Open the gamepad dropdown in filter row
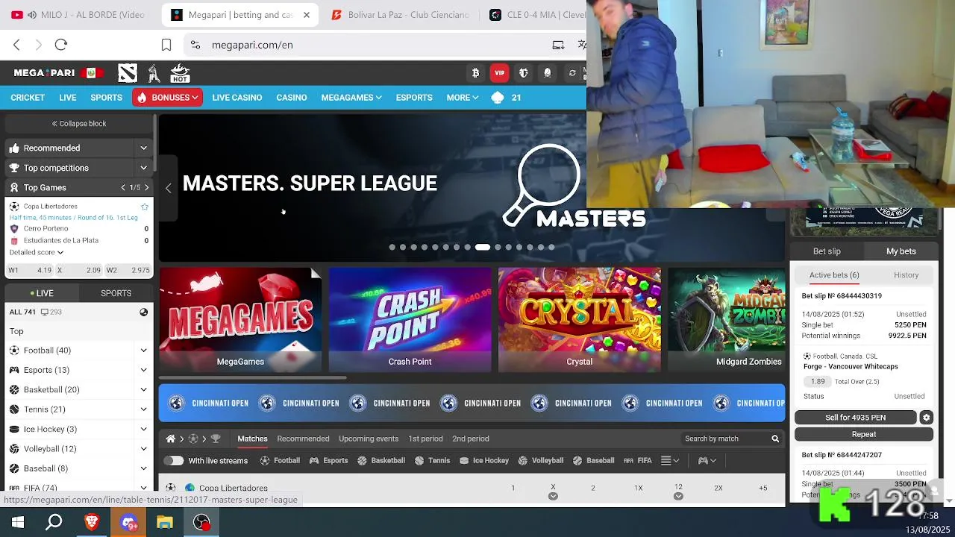The height and width of the screenshot is (537, 955). [x=707, y=461]
